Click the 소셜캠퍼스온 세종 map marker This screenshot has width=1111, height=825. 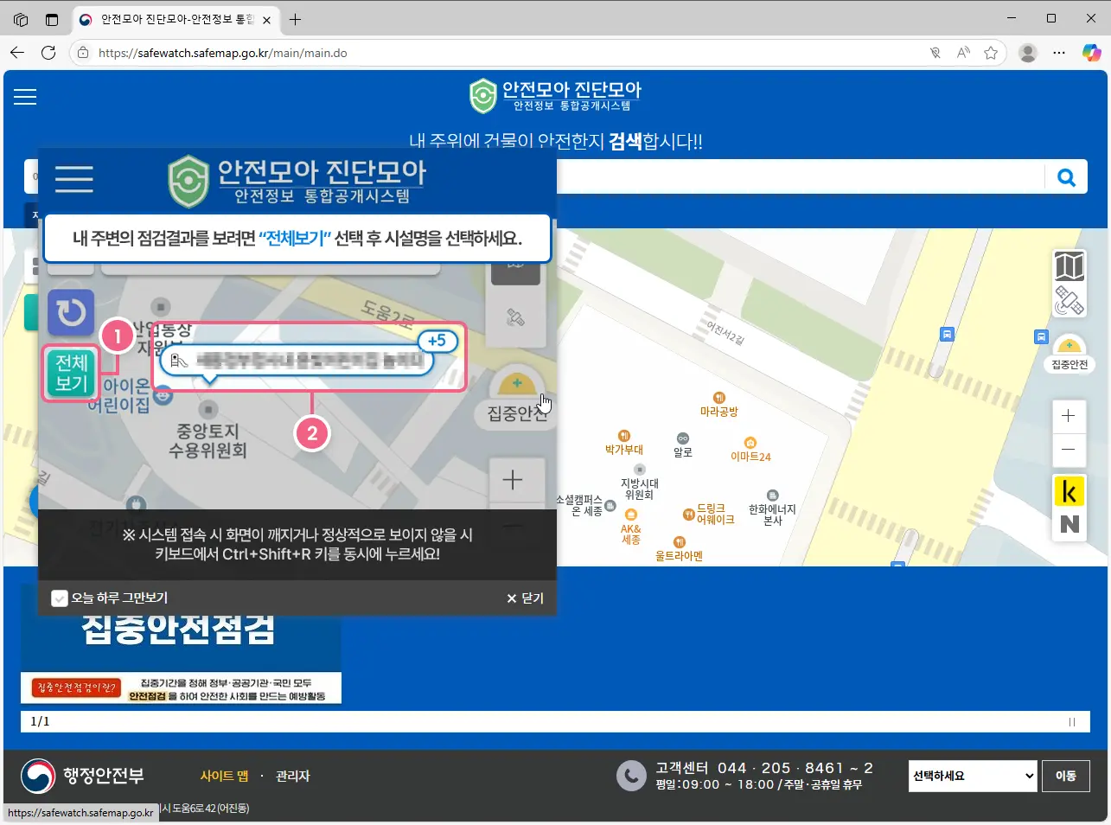[586, 506]
